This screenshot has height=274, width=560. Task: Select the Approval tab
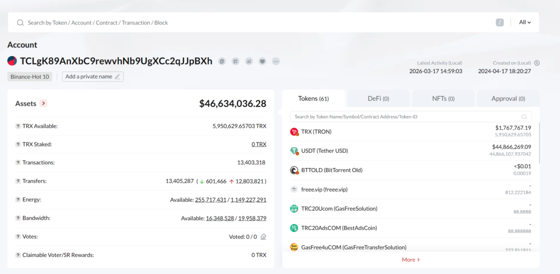pos(508,99)
